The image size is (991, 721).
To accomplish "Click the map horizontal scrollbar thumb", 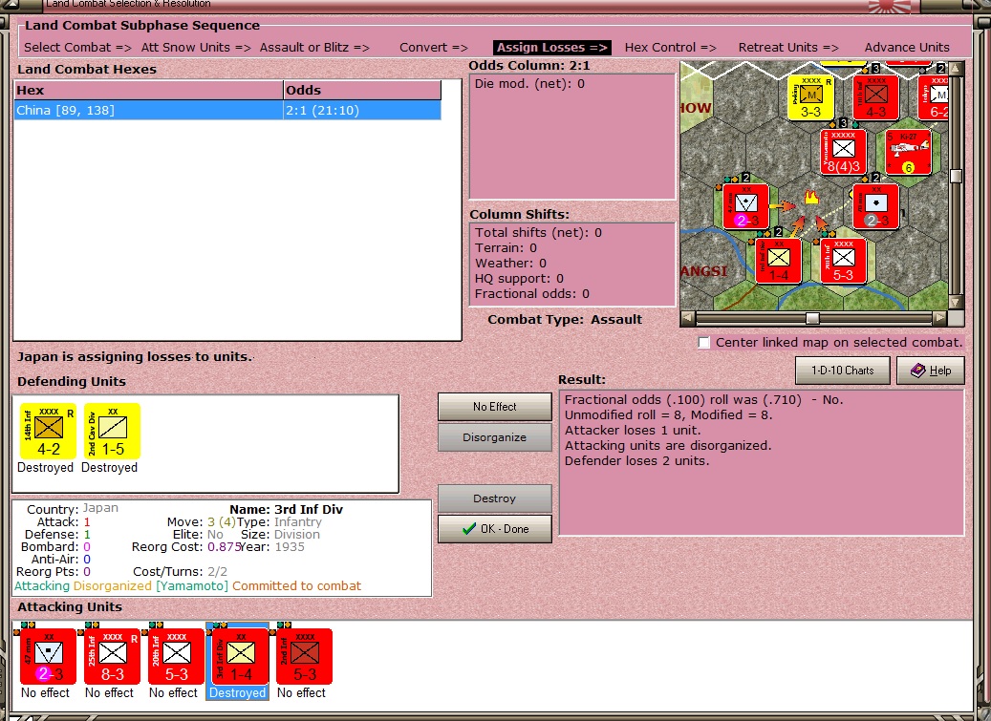I will point(812,318).
